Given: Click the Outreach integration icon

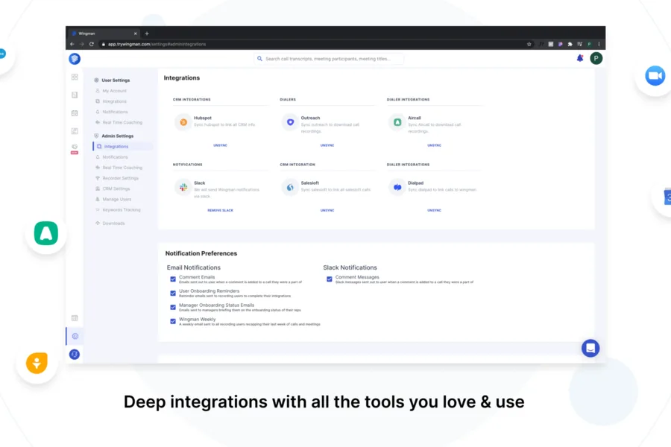Looking at the screenshot, I should pos(290,122).
